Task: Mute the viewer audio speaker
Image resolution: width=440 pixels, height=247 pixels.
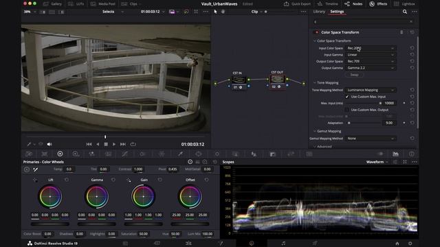Action: (49, 144)
